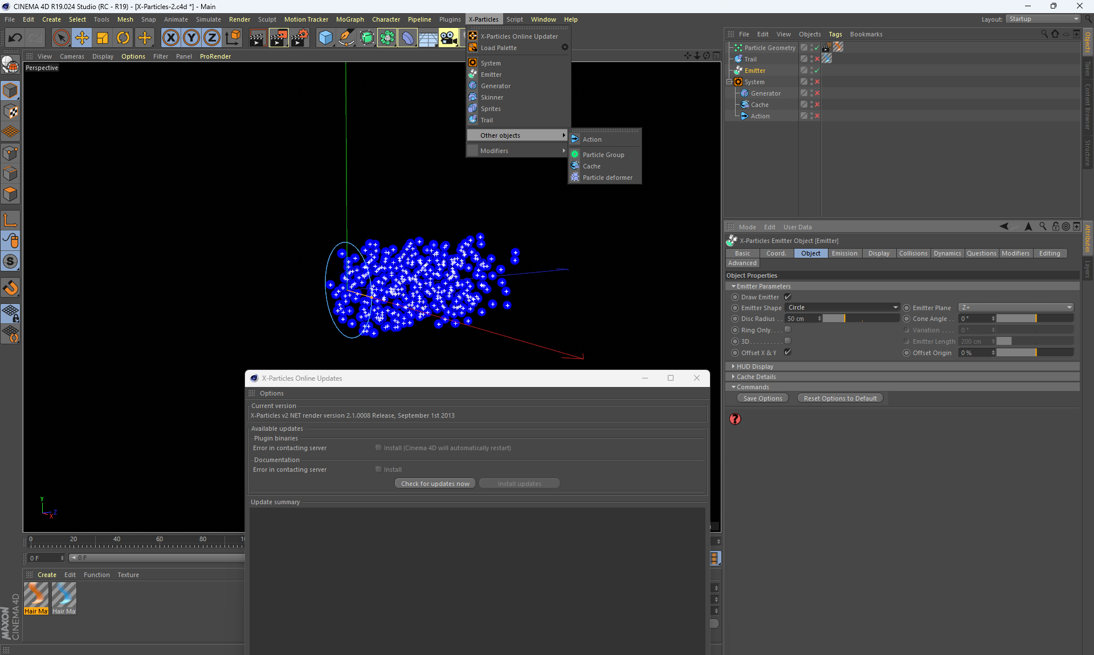Click the Undo arrow icon
1094x655 pixels.
pyautogui.click(x=15, y=38)
